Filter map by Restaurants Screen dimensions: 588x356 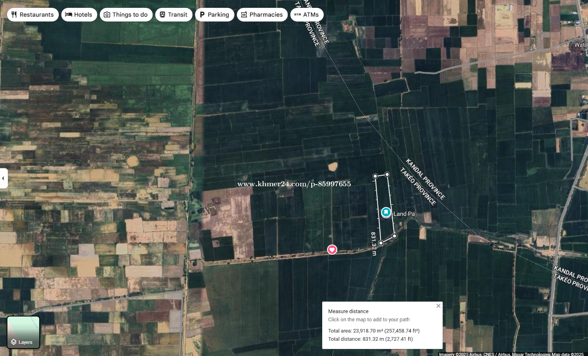pyautogui.click(x=33, y=15)
